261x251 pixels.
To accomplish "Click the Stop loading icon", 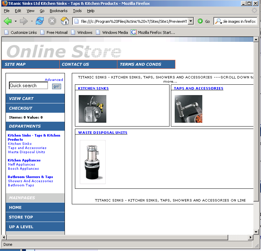I will click(52, 21).
